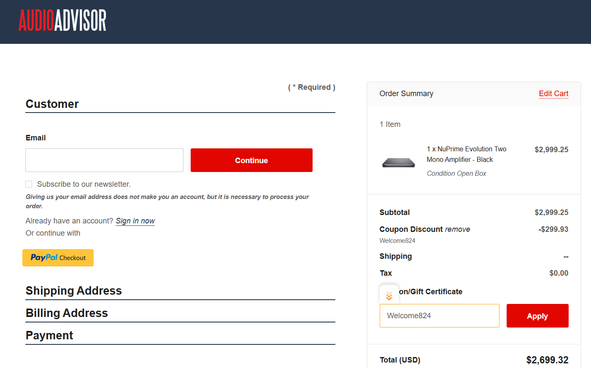Expand the Billing Address section
591x368 pixels.
(67, 313)
